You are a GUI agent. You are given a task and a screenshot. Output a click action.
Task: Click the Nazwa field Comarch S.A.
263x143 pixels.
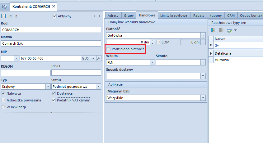(51, 43)
